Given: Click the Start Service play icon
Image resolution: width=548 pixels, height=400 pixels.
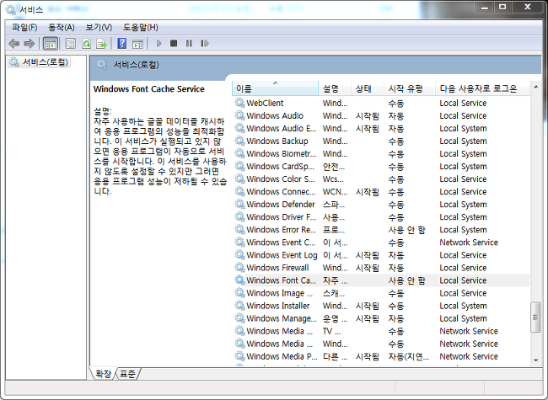Looking at the screenshot, I should pos(159,43).
